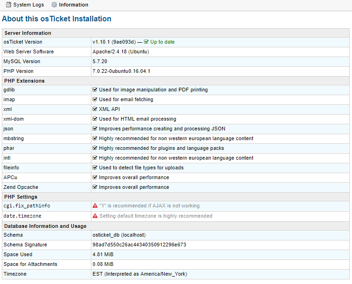Image resolution: width=352 pixels, height=284 pixels.
Task: Click the attachments value 0.08 MiB
Action: [103, 264]
